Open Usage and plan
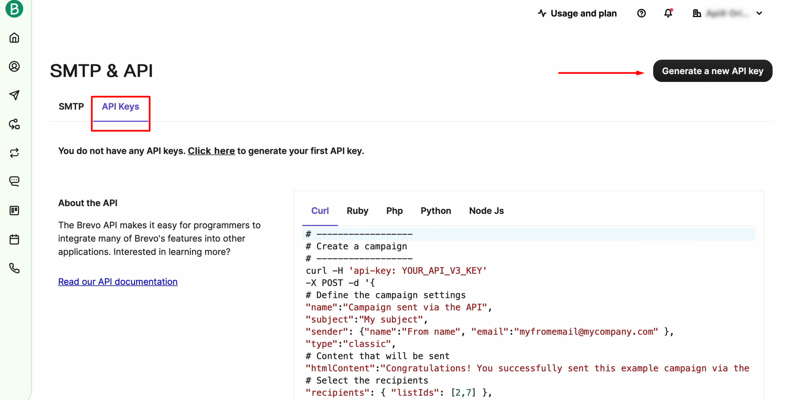This screenshot has height=400, width=786. (577, 13)
